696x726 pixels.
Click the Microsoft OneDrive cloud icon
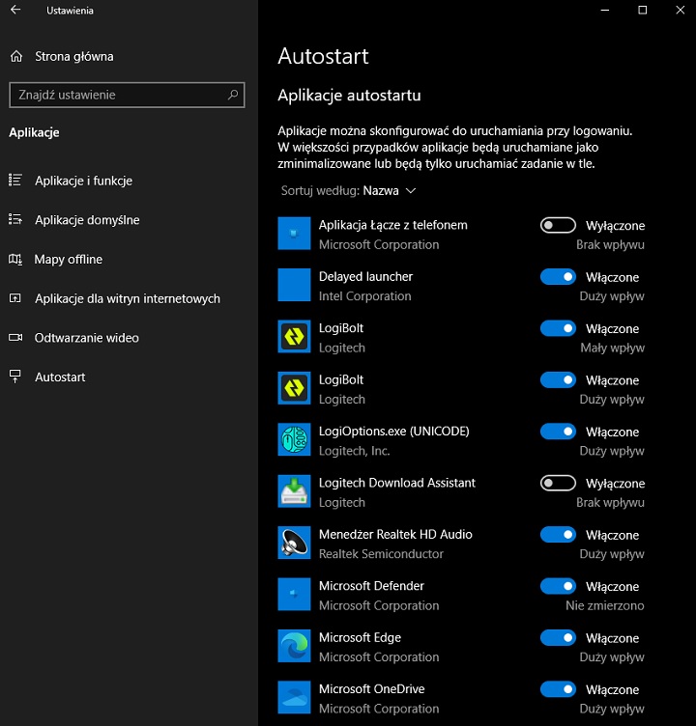click(293, 698)
